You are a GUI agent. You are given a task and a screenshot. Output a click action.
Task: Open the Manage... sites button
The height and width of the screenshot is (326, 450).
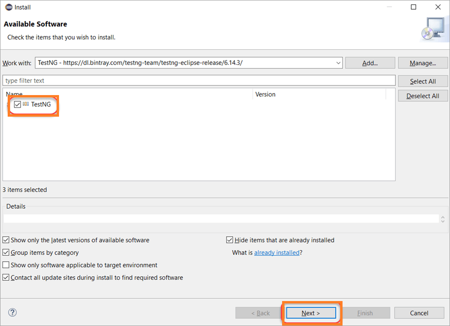click(x=423, y=63)
